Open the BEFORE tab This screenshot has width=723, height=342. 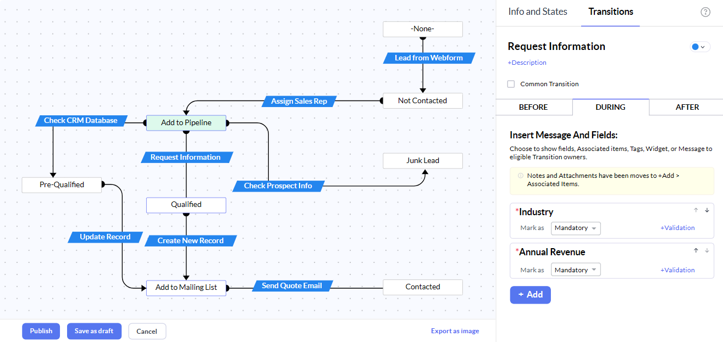pos(533,107)
